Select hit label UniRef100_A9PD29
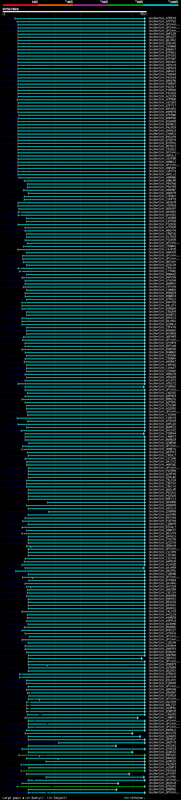The image size is (181, 800). 162,68
